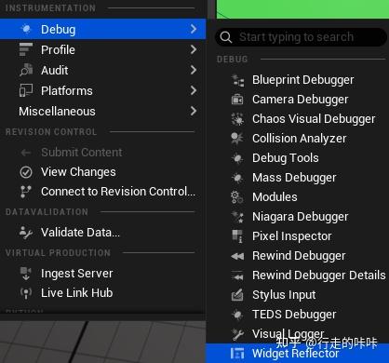The image size is (389, 363).
Task: Expand the Platforms submenu arrow
Action: (194, 90)
